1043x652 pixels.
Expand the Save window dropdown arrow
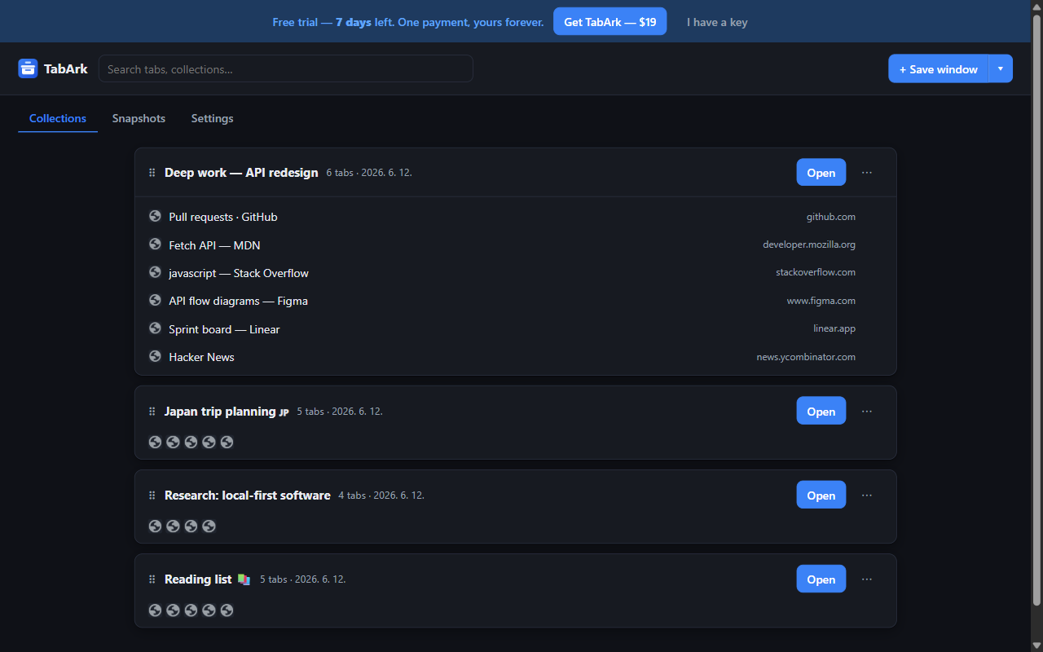[1001, 68]
